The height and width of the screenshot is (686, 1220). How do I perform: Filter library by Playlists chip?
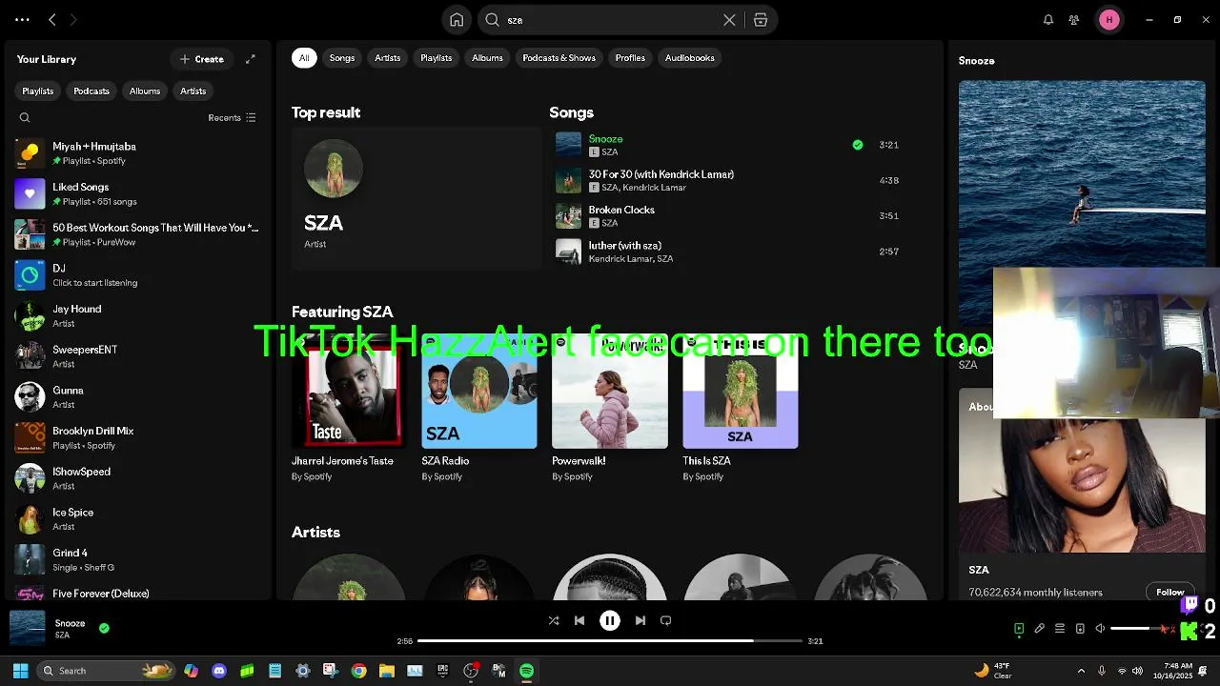coord(38,91)
